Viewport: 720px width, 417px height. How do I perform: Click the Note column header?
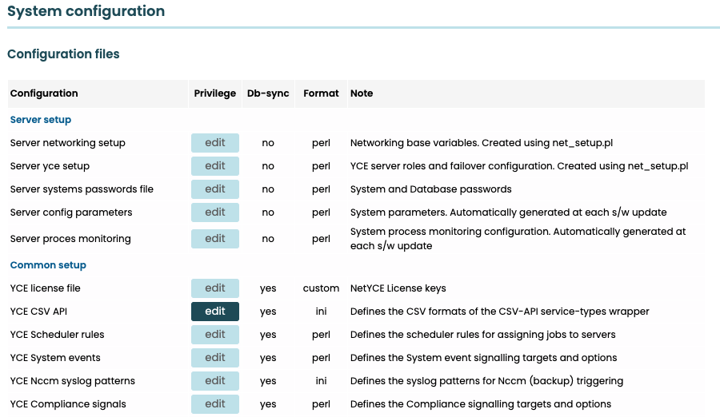362,93
